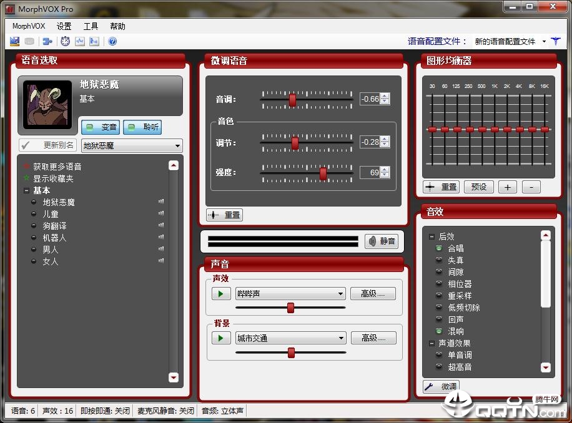Open the 哔哔声 sound effect dropdown
The height and width of the screenshot is (423, 572).
coord(290,294)
